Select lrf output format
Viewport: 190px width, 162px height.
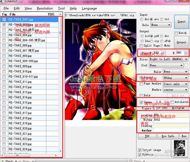[142, 36]
